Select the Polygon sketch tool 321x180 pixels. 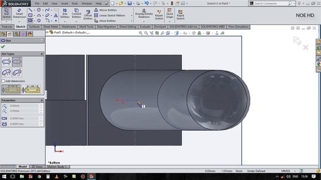(x=39, y=20)
